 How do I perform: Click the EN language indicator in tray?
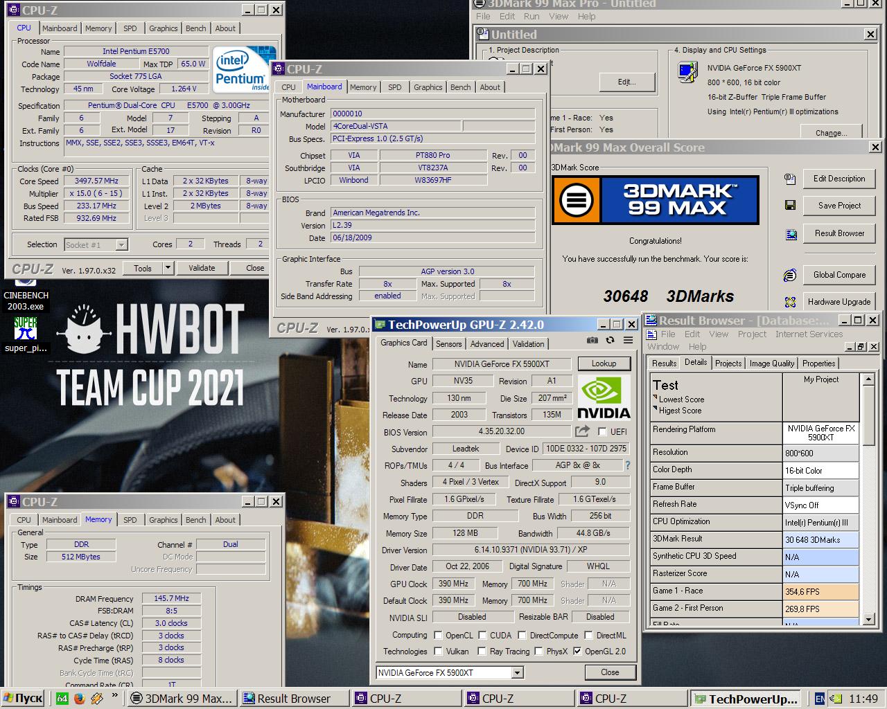[x=820, y=699]
